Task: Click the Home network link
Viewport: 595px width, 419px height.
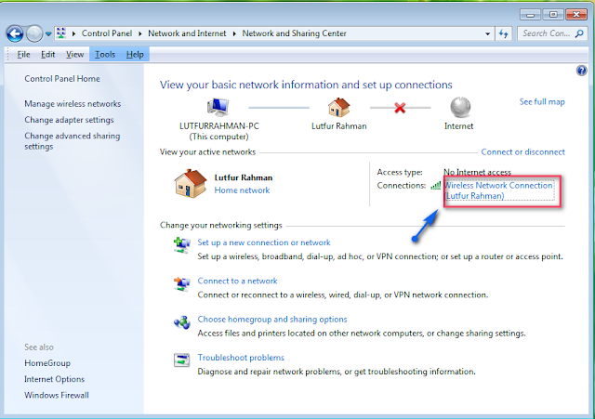Action: (x=242, y=190)
